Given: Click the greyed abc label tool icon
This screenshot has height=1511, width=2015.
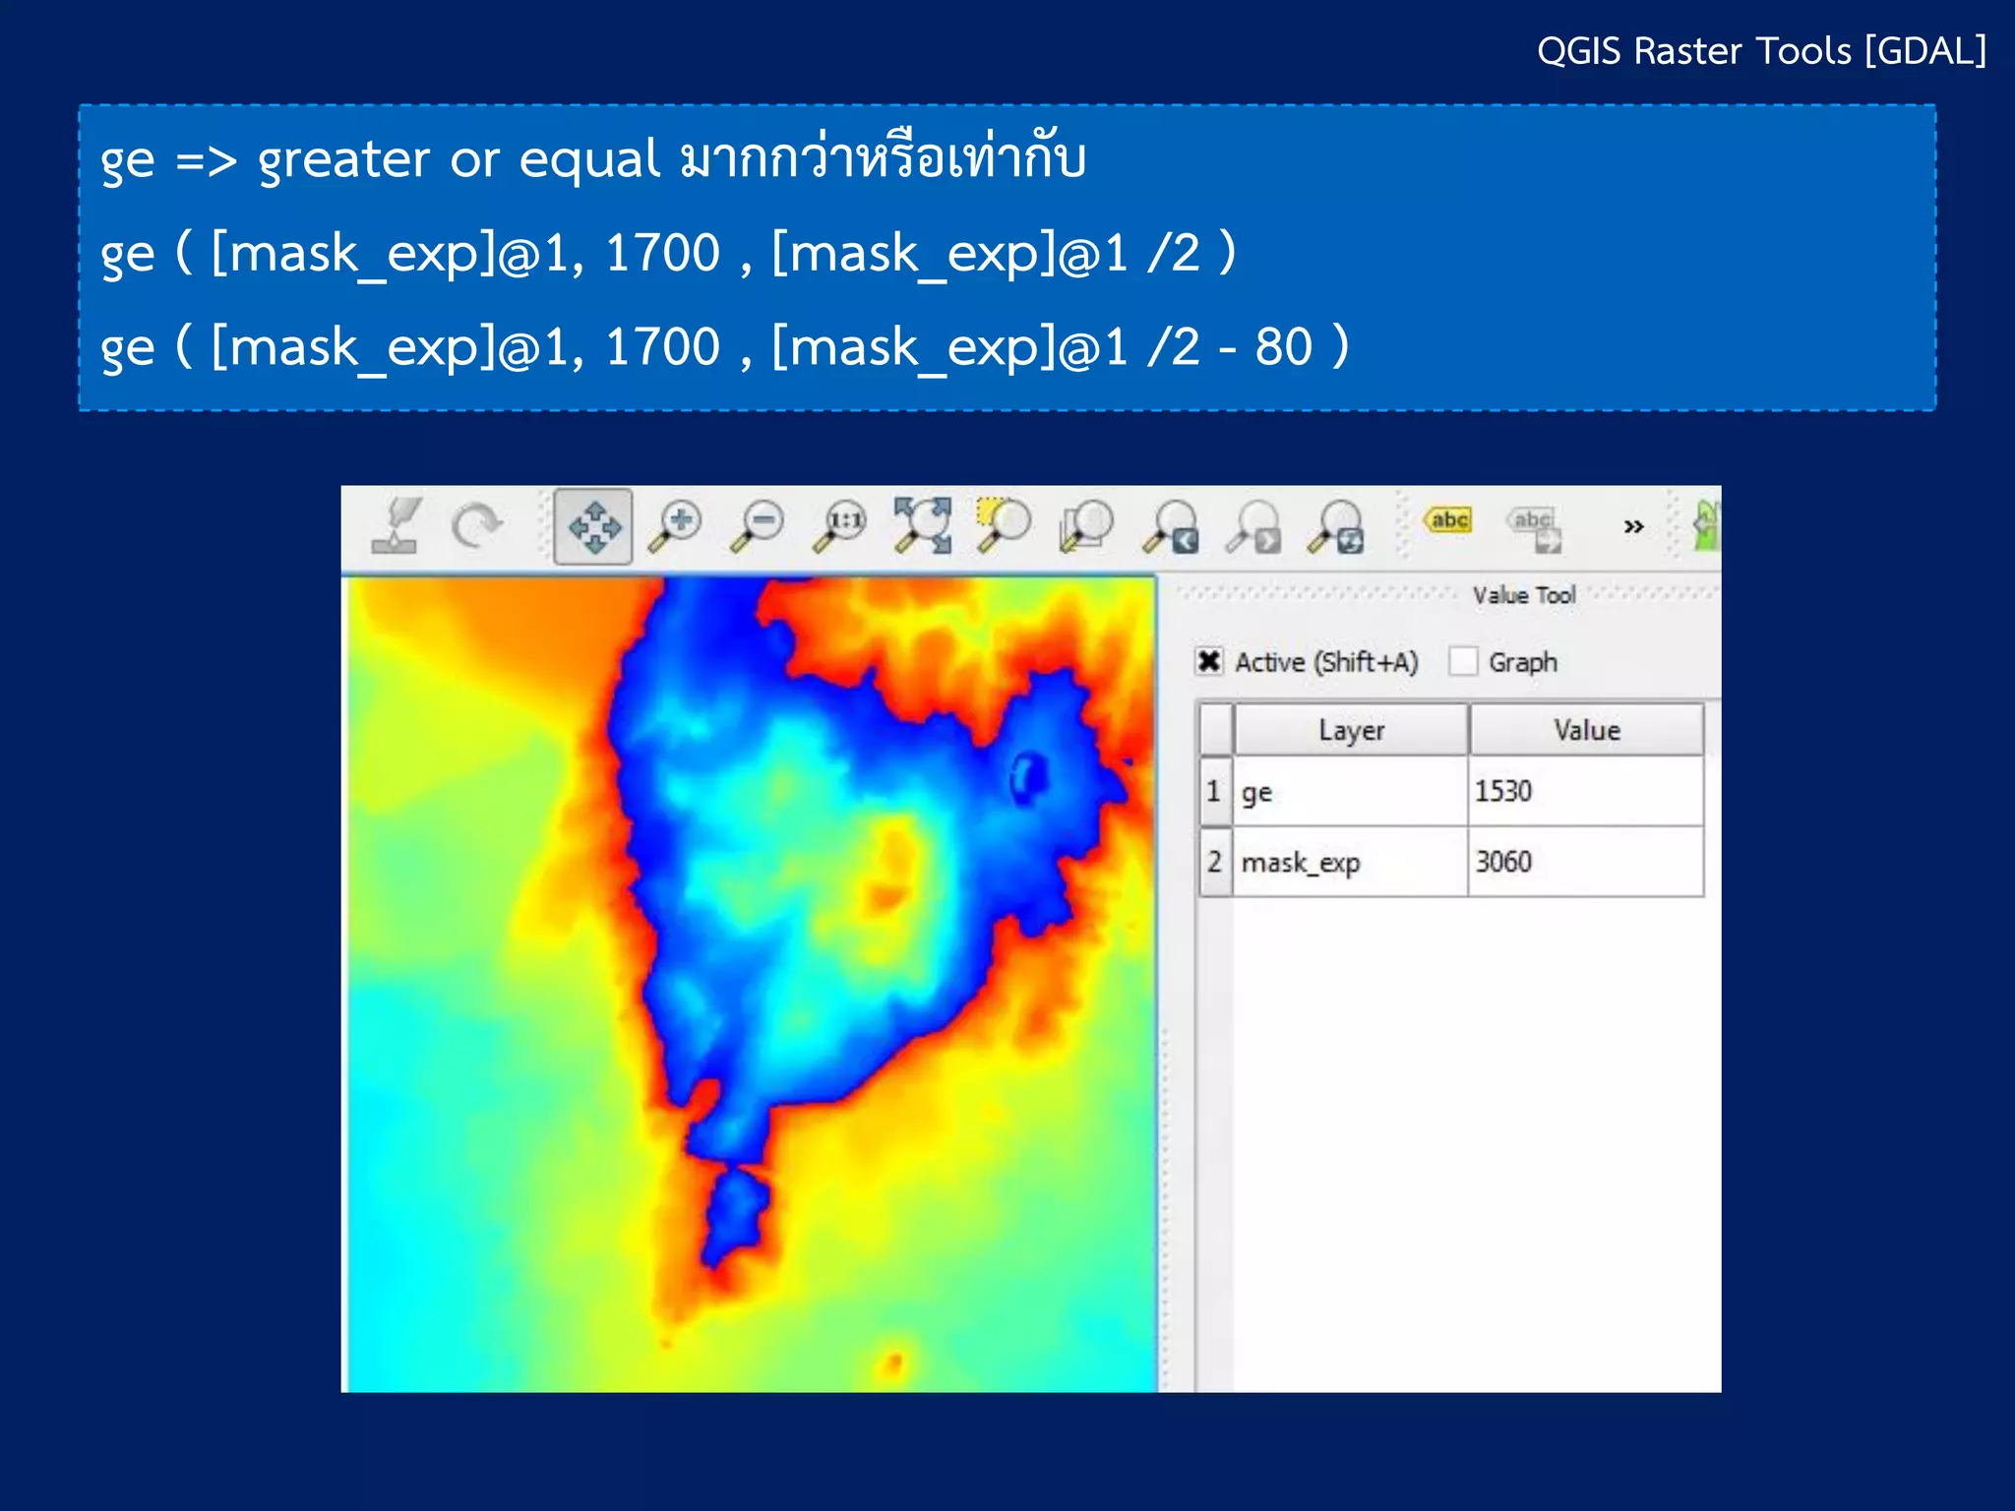Looking at the screenshot, I should pos(1535,528).
